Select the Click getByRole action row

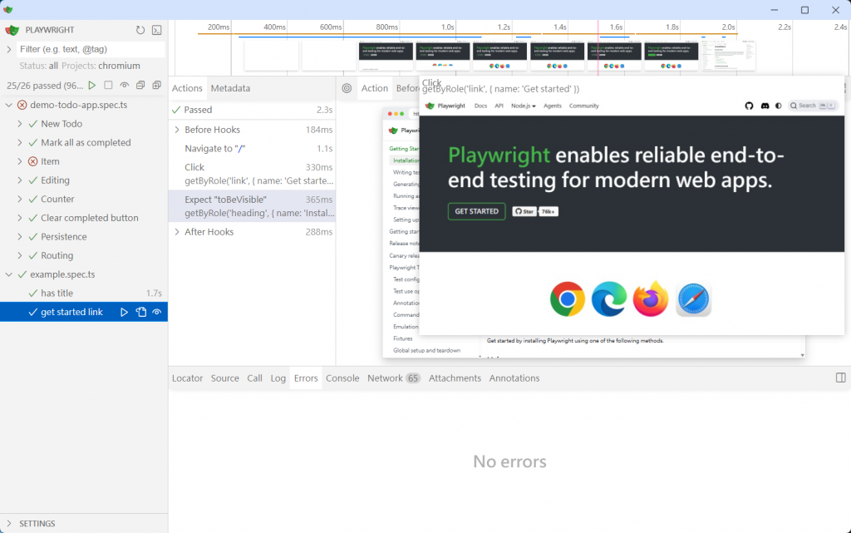click(x=253, y=174)
